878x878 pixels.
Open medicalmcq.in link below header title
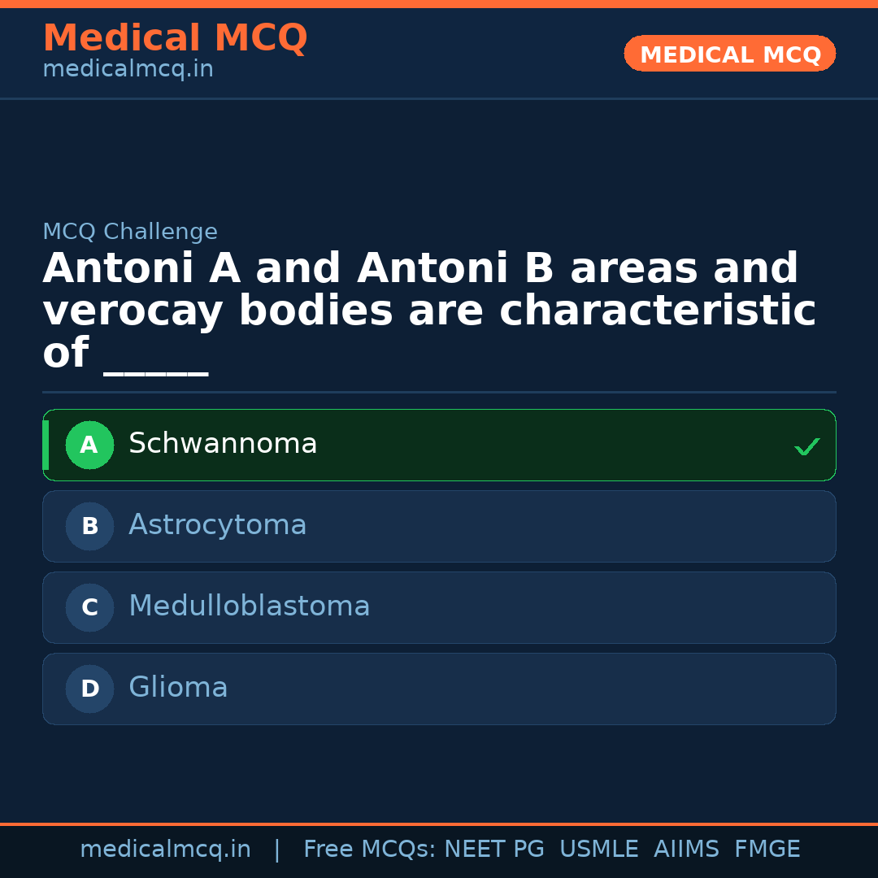[x=128, y=70]
